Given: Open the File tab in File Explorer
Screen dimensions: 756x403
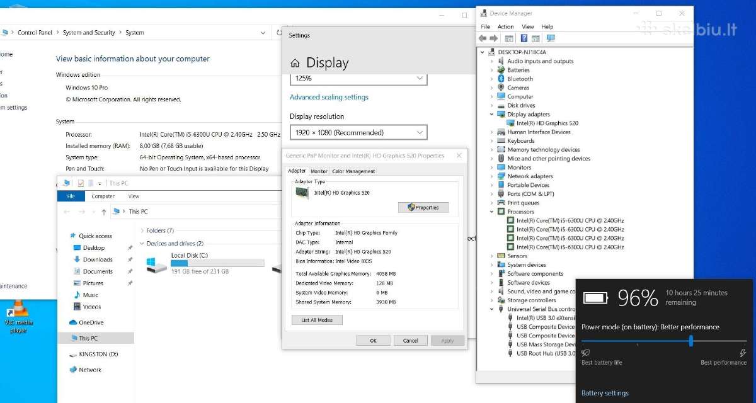Looking at the screenshot, I should 71,196.
